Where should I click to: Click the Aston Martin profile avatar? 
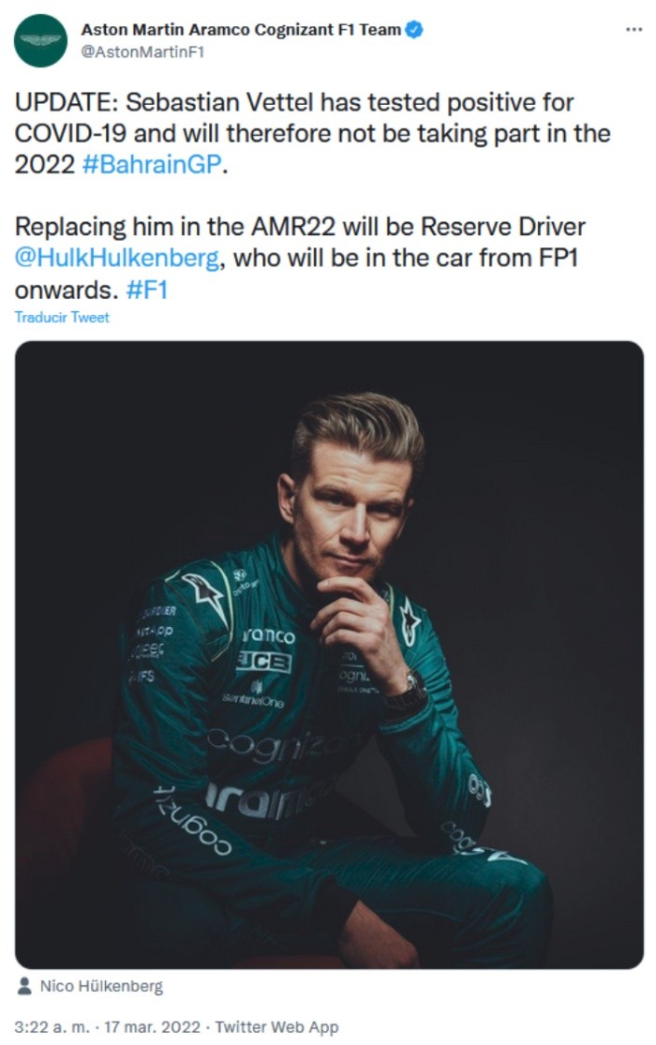41,41
